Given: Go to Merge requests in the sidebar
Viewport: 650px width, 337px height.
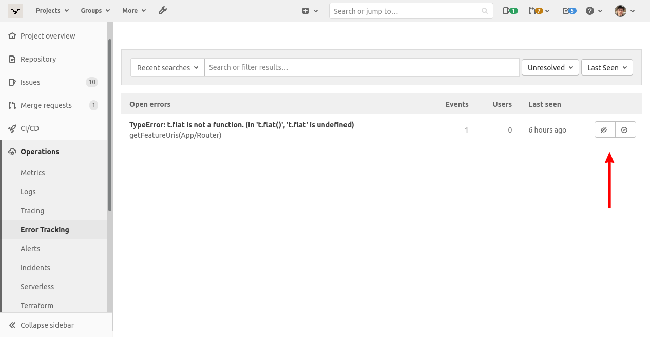Looking at the screenshot, I should point(46,105).
